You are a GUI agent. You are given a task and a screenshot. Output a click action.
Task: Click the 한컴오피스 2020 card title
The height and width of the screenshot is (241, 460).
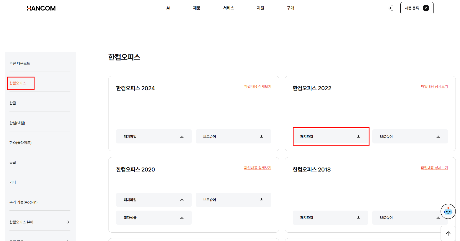coord(136,170)
